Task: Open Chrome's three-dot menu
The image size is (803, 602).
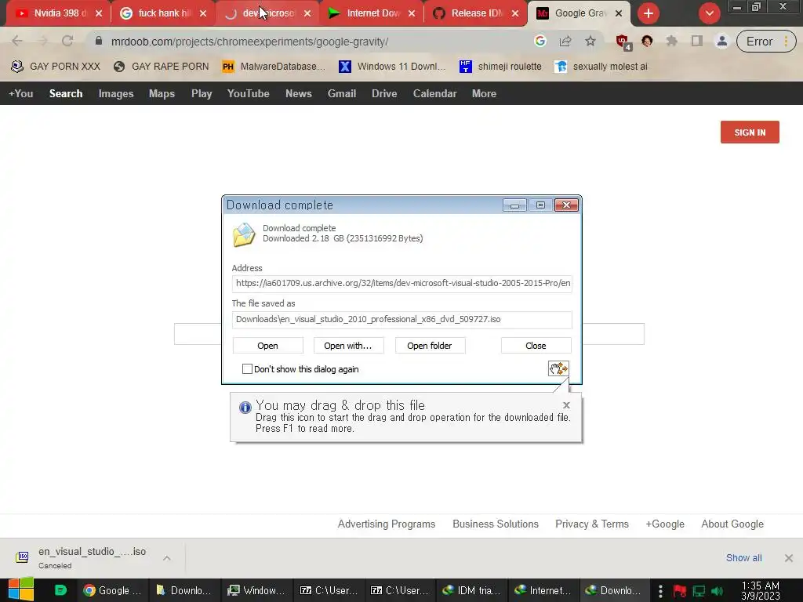Action: (x=786, y=42)
